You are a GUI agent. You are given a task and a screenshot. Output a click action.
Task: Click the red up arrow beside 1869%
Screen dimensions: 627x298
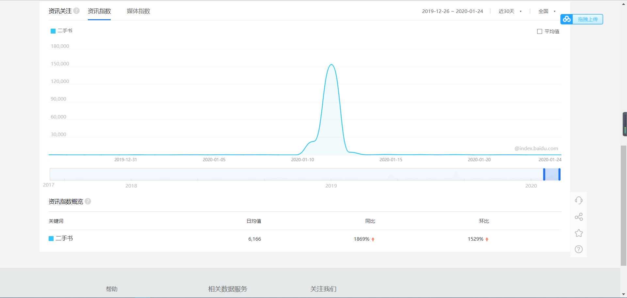point(373,239)
